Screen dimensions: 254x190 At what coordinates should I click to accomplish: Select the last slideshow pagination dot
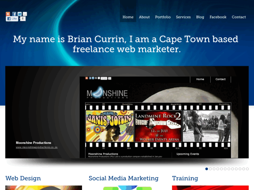[247, 169]
